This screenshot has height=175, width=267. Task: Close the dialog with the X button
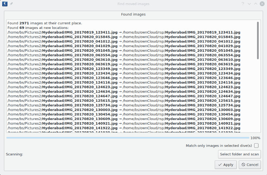(x=262, y=4)
